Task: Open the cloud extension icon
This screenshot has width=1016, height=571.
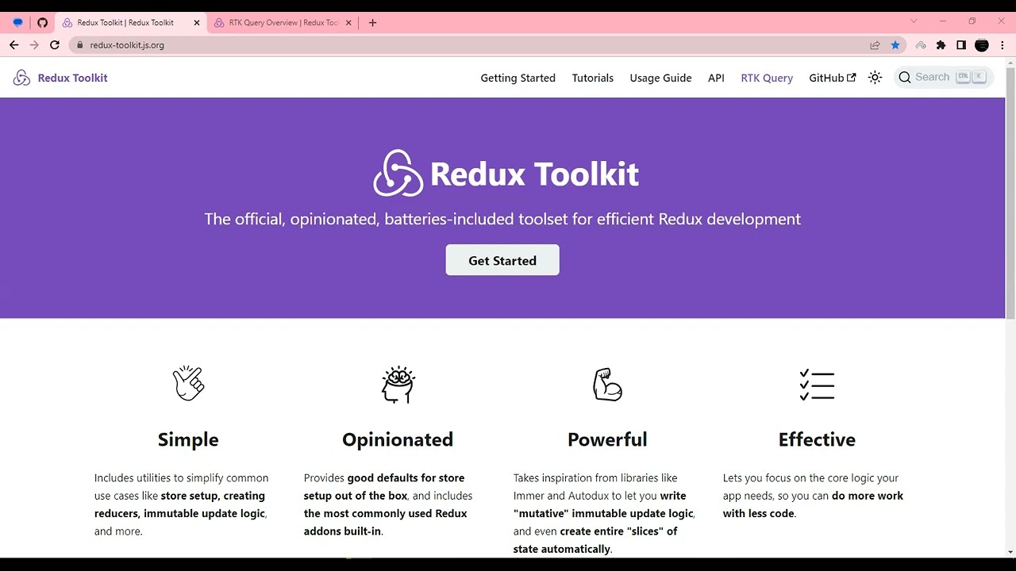Action: coord(921,45)
